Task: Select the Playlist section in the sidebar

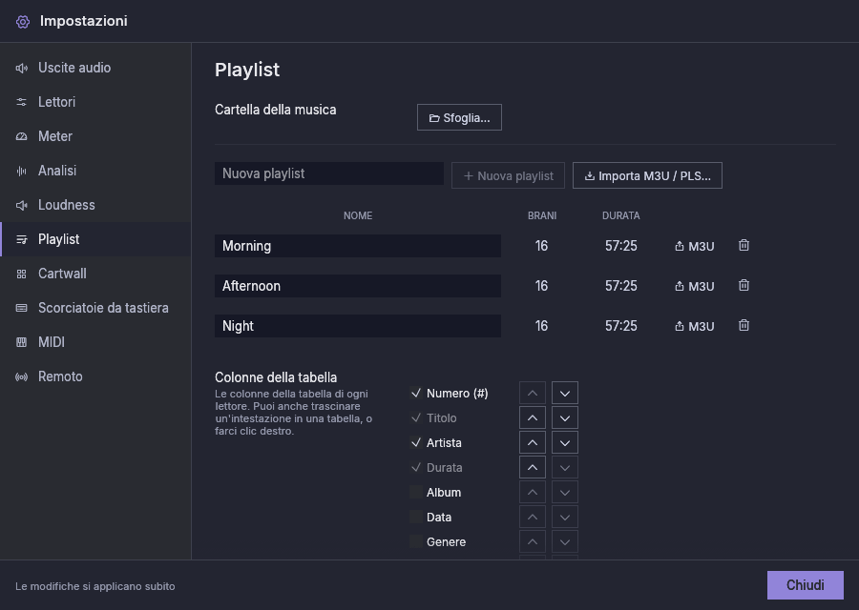Action: (x=95, y=239)
